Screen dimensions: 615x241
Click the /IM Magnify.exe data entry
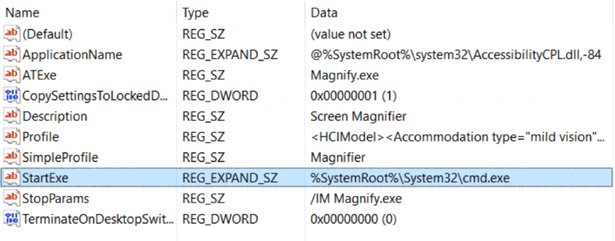pos(356,198)
